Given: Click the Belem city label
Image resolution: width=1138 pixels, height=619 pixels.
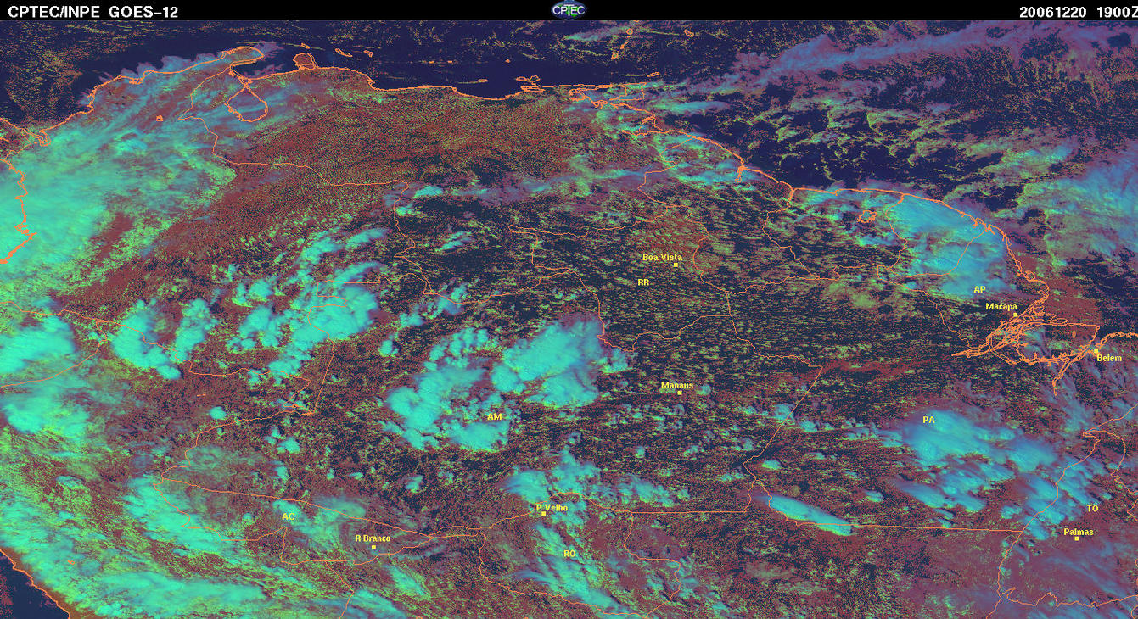Looking at the screenshot, I should click(x=1109, y=358).
